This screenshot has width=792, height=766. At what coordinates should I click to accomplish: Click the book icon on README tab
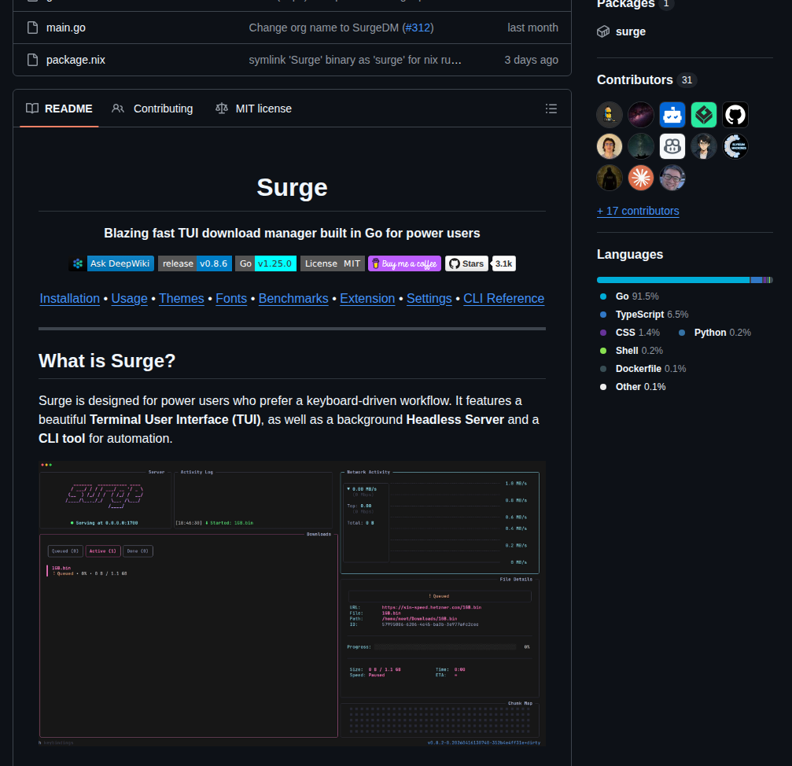click(32, 109)
